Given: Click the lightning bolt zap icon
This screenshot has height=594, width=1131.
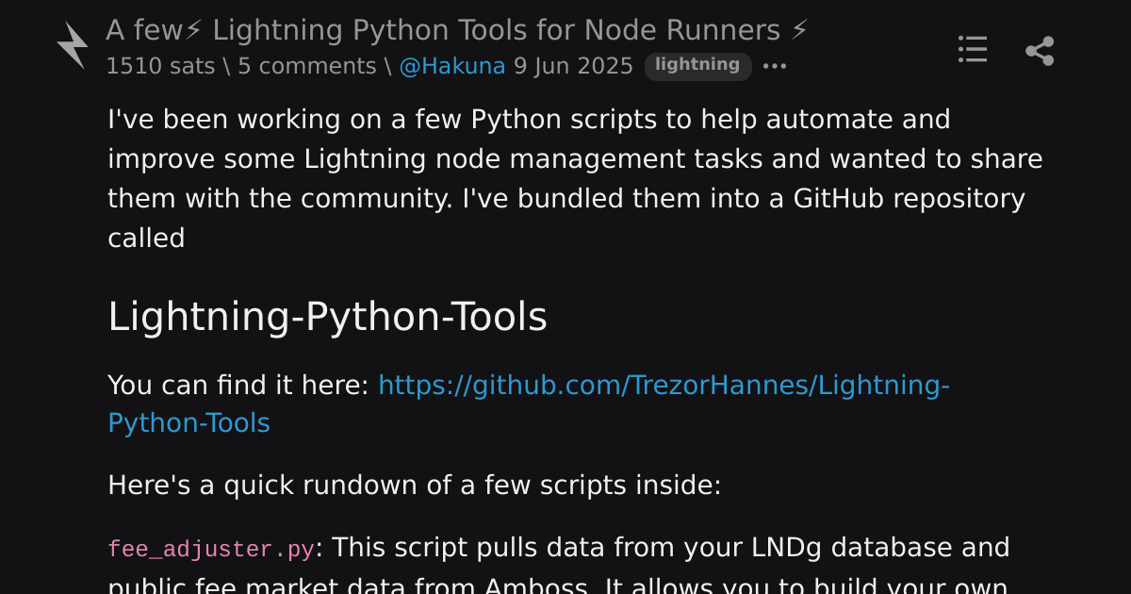Looking at the screenshot, I should (72, 46).
